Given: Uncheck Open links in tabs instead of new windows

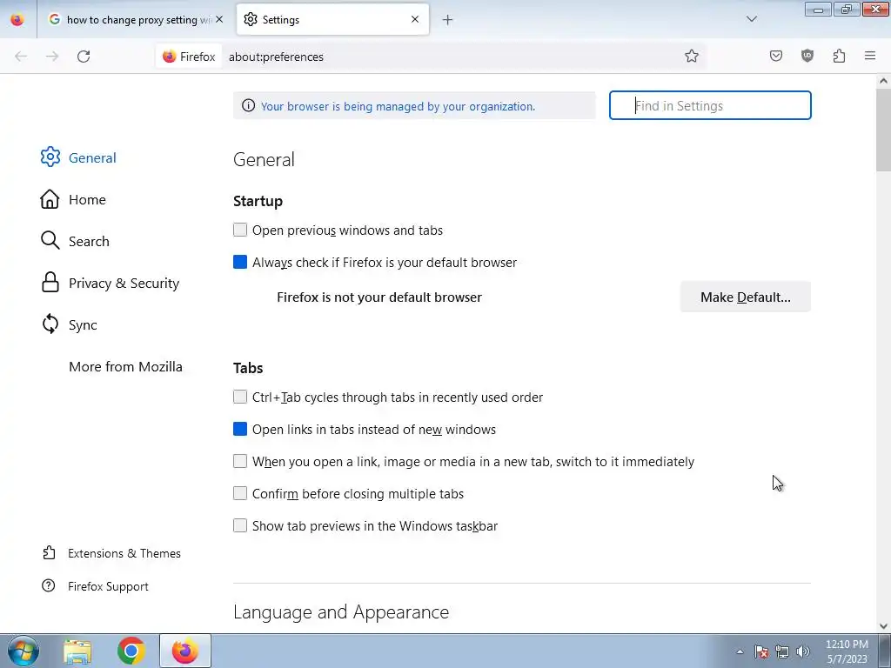Looking at the screenshot, I should pos(240,429).
